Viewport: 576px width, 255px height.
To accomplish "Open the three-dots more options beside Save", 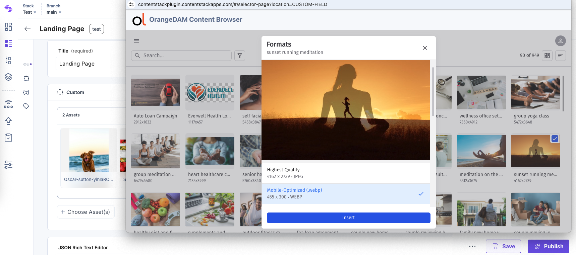I will pos(472,246).
